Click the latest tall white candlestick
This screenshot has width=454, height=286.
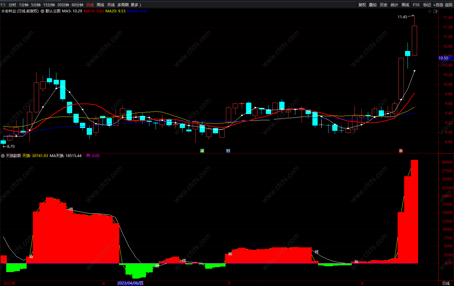pos(414,41)
